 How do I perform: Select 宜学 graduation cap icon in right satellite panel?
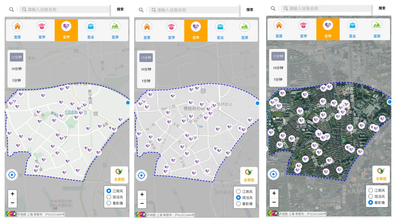(303, 26)
